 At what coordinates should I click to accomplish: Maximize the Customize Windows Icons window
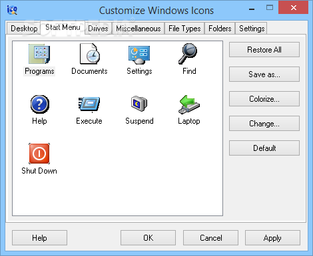pyautogui.click(x=270, y=8)
